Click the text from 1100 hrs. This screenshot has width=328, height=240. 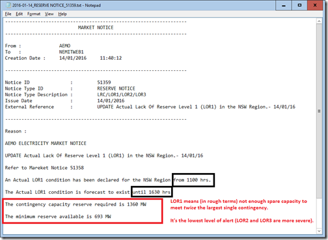[x=192, y=180]
